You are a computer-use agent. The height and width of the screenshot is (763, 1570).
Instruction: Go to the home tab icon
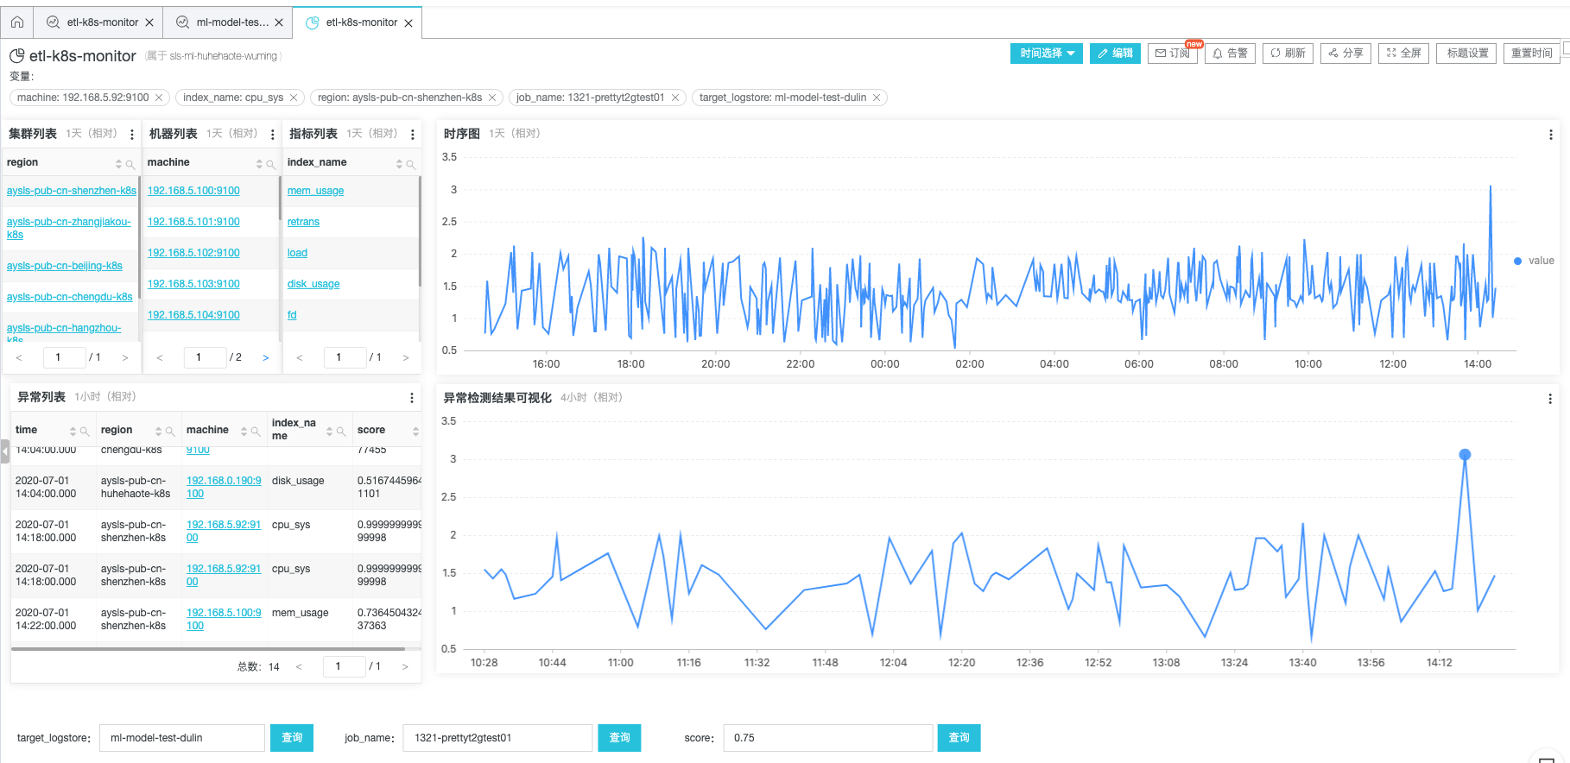(17, 22)
